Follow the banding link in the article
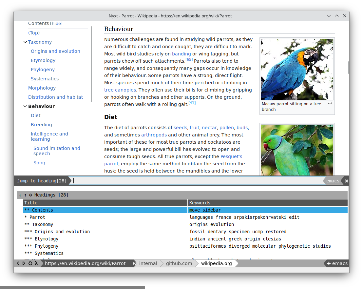Image resolution: width=363 pixels, height=289 pixels. tap(181, 54)
